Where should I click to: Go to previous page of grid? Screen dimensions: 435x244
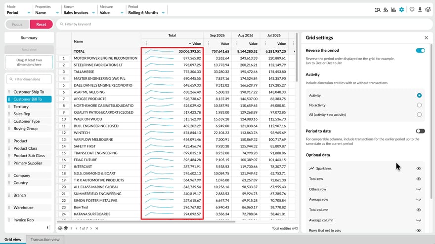click(x=77, y=228)
